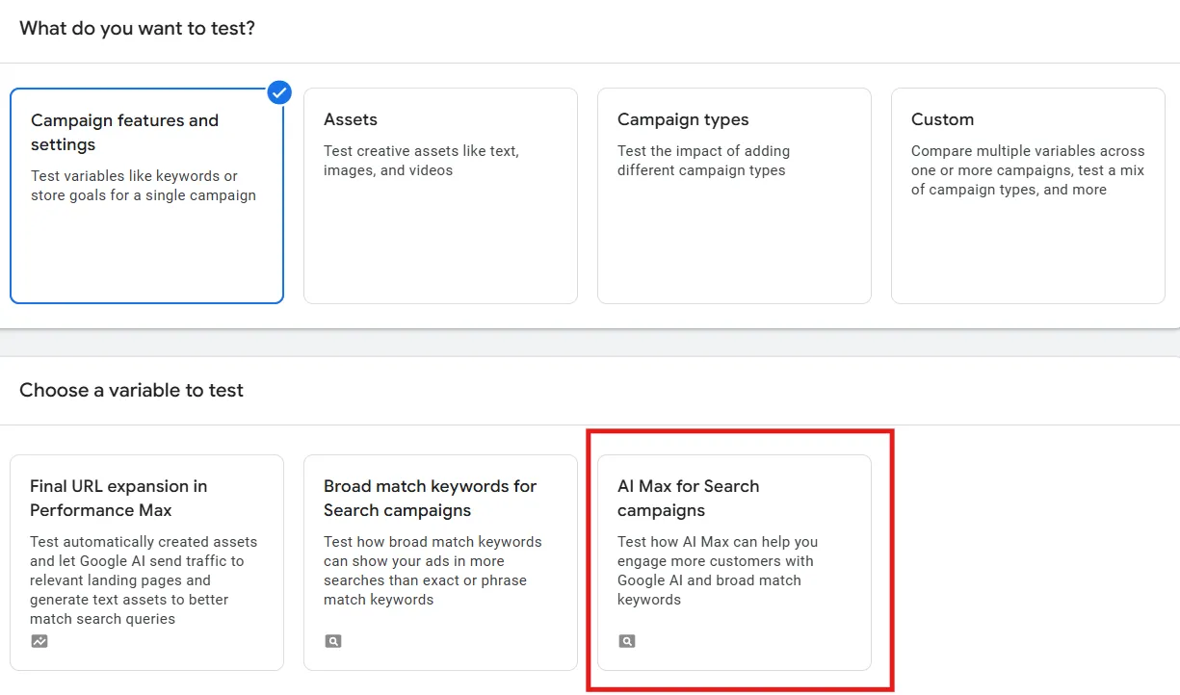Click 'Test the impact of adding different campaign types'
Image resolution: width=1180 pixels, height=695 pixels.
coord(703,161)
